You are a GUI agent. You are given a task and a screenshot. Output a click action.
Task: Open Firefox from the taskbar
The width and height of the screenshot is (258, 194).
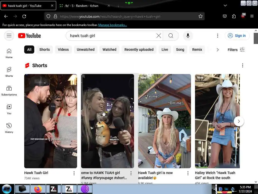click(38, 189)
